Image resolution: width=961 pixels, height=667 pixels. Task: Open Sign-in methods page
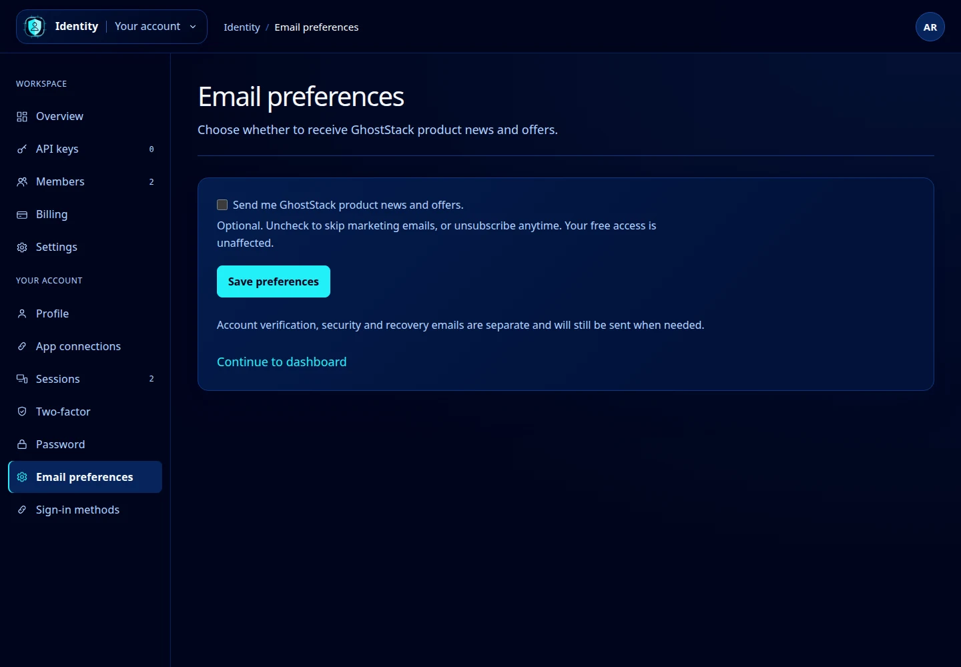click(85, 510)
